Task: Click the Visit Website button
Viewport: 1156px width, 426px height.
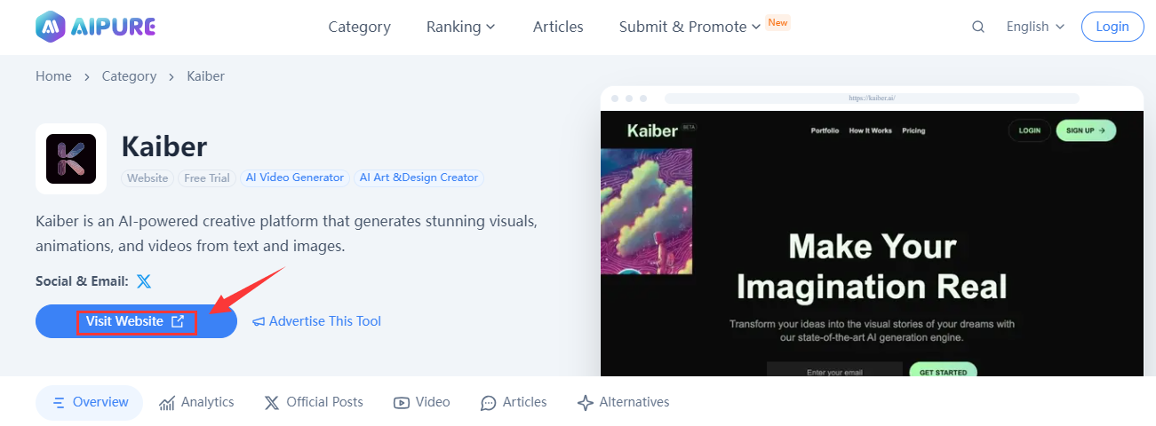Action: coord(136,321)
